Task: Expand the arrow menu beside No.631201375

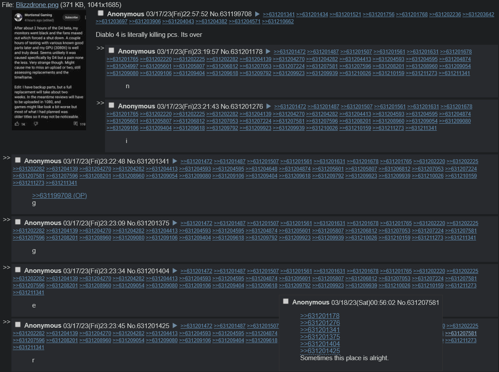Action: tap(175, 223)
